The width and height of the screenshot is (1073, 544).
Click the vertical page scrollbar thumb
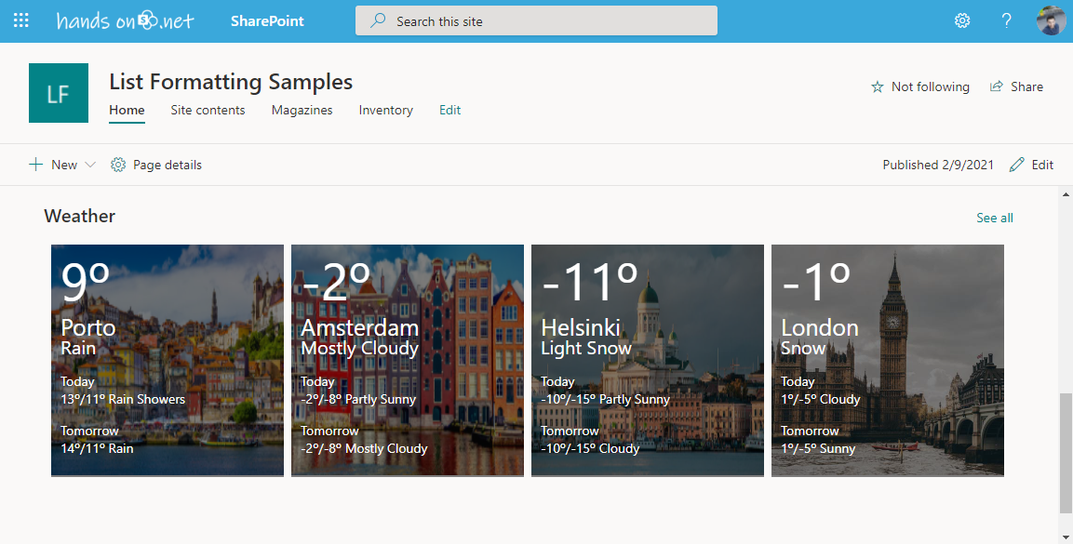[1066, 451]
